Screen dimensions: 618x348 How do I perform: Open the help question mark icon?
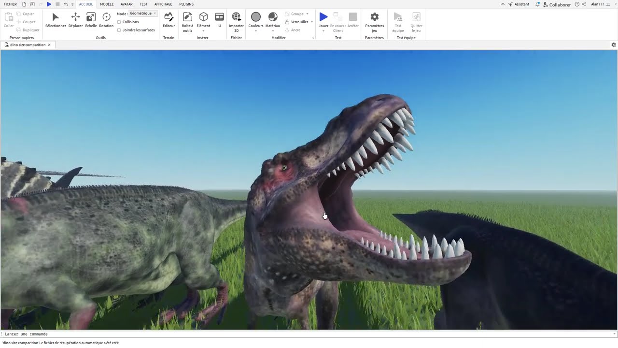coord(577,4)
